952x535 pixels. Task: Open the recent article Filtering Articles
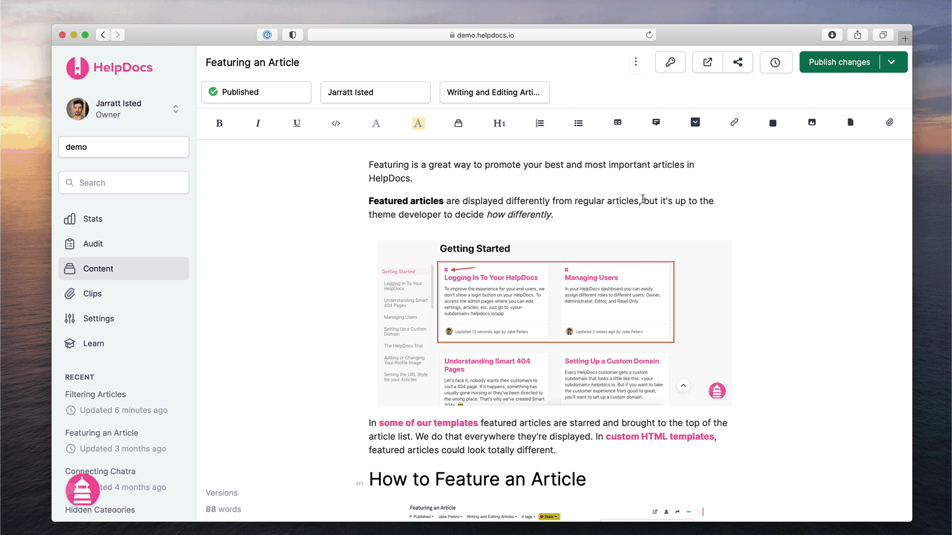click(95, 394)
